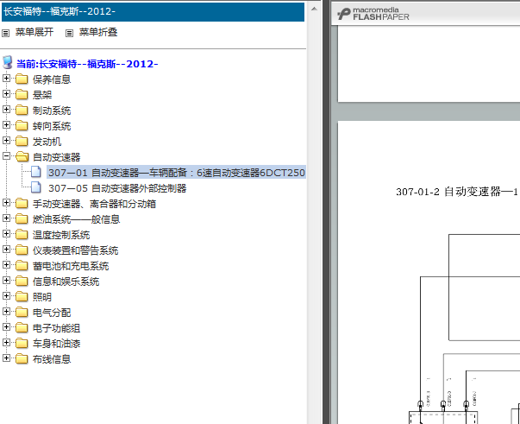Viewport: 520px width, 424px height.
Task: Expand the 温度控制系统 folder node
Action: [x=6, y=234]
